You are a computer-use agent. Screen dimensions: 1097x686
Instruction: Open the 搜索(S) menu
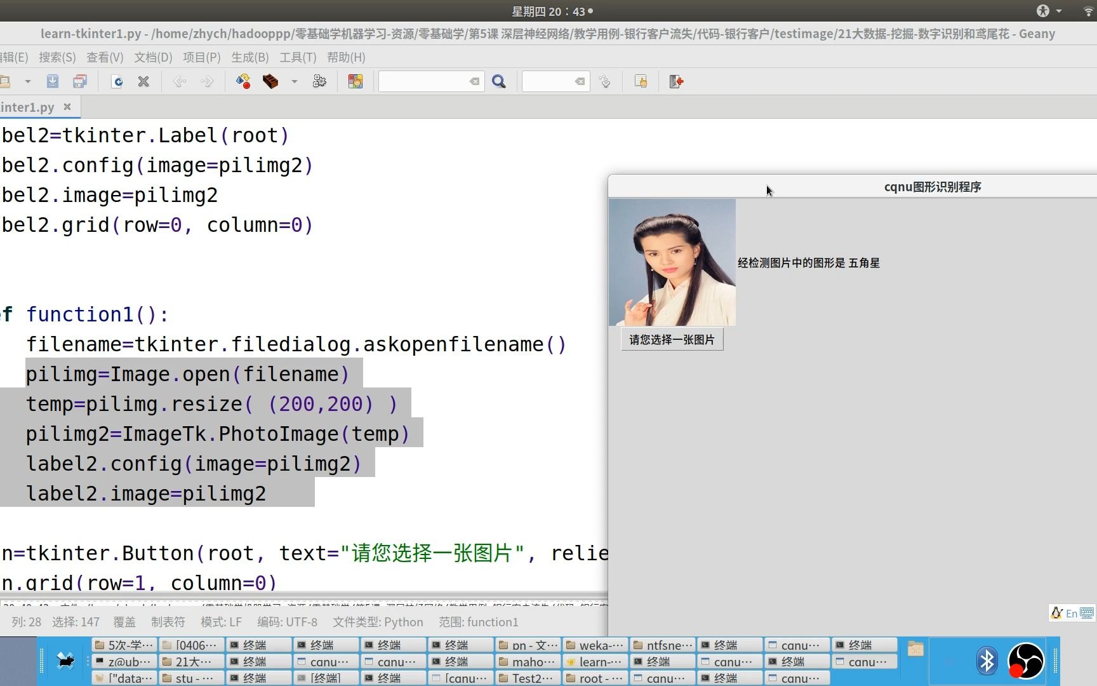coord(57,57)
